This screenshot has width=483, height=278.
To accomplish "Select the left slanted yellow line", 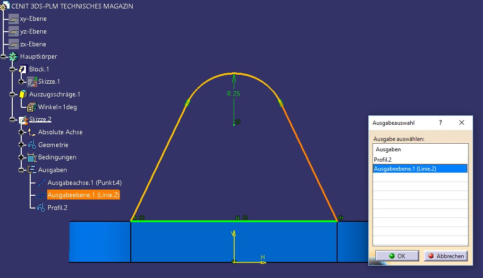I will pos(159,161).
